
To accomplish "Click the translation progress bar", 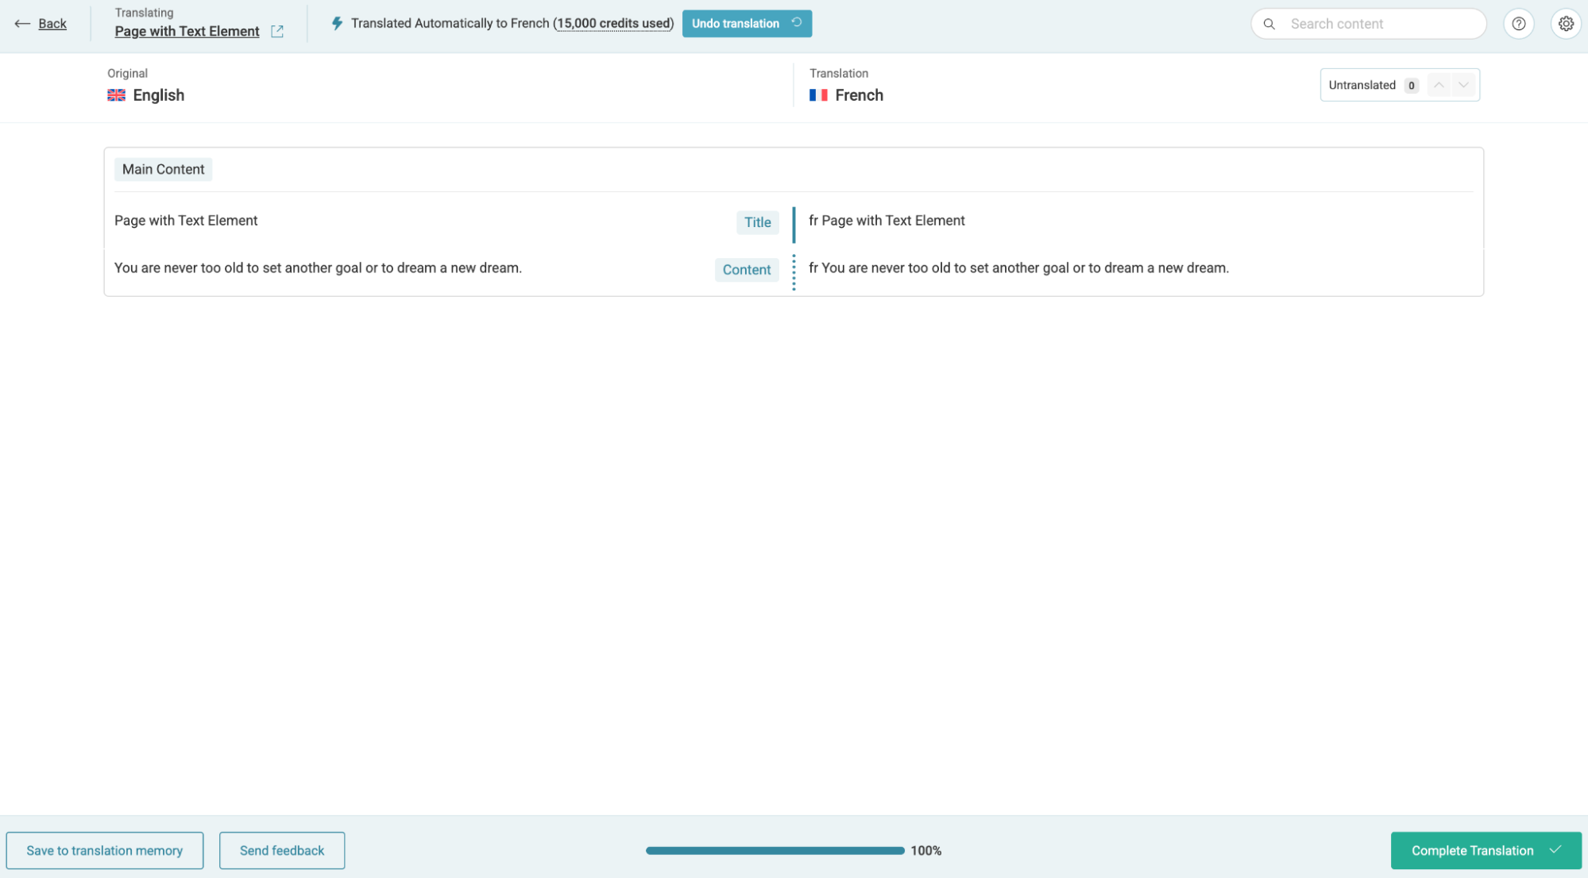I will [775, 850].
